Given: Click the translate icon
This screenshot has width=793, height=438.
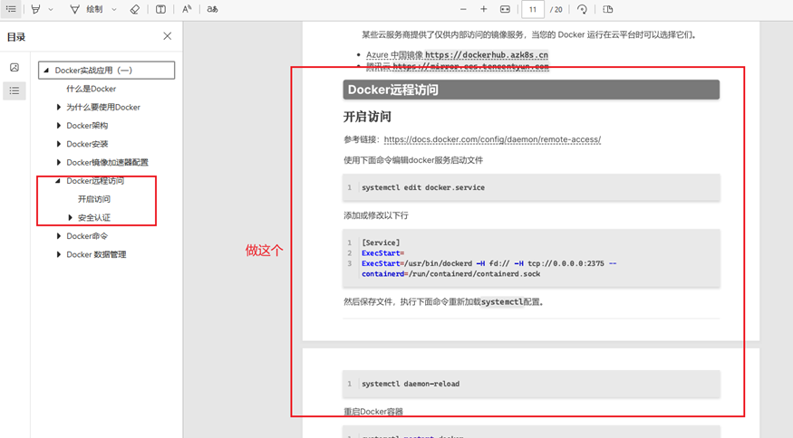Looking at the screenshot, I should tap(212, 9).
